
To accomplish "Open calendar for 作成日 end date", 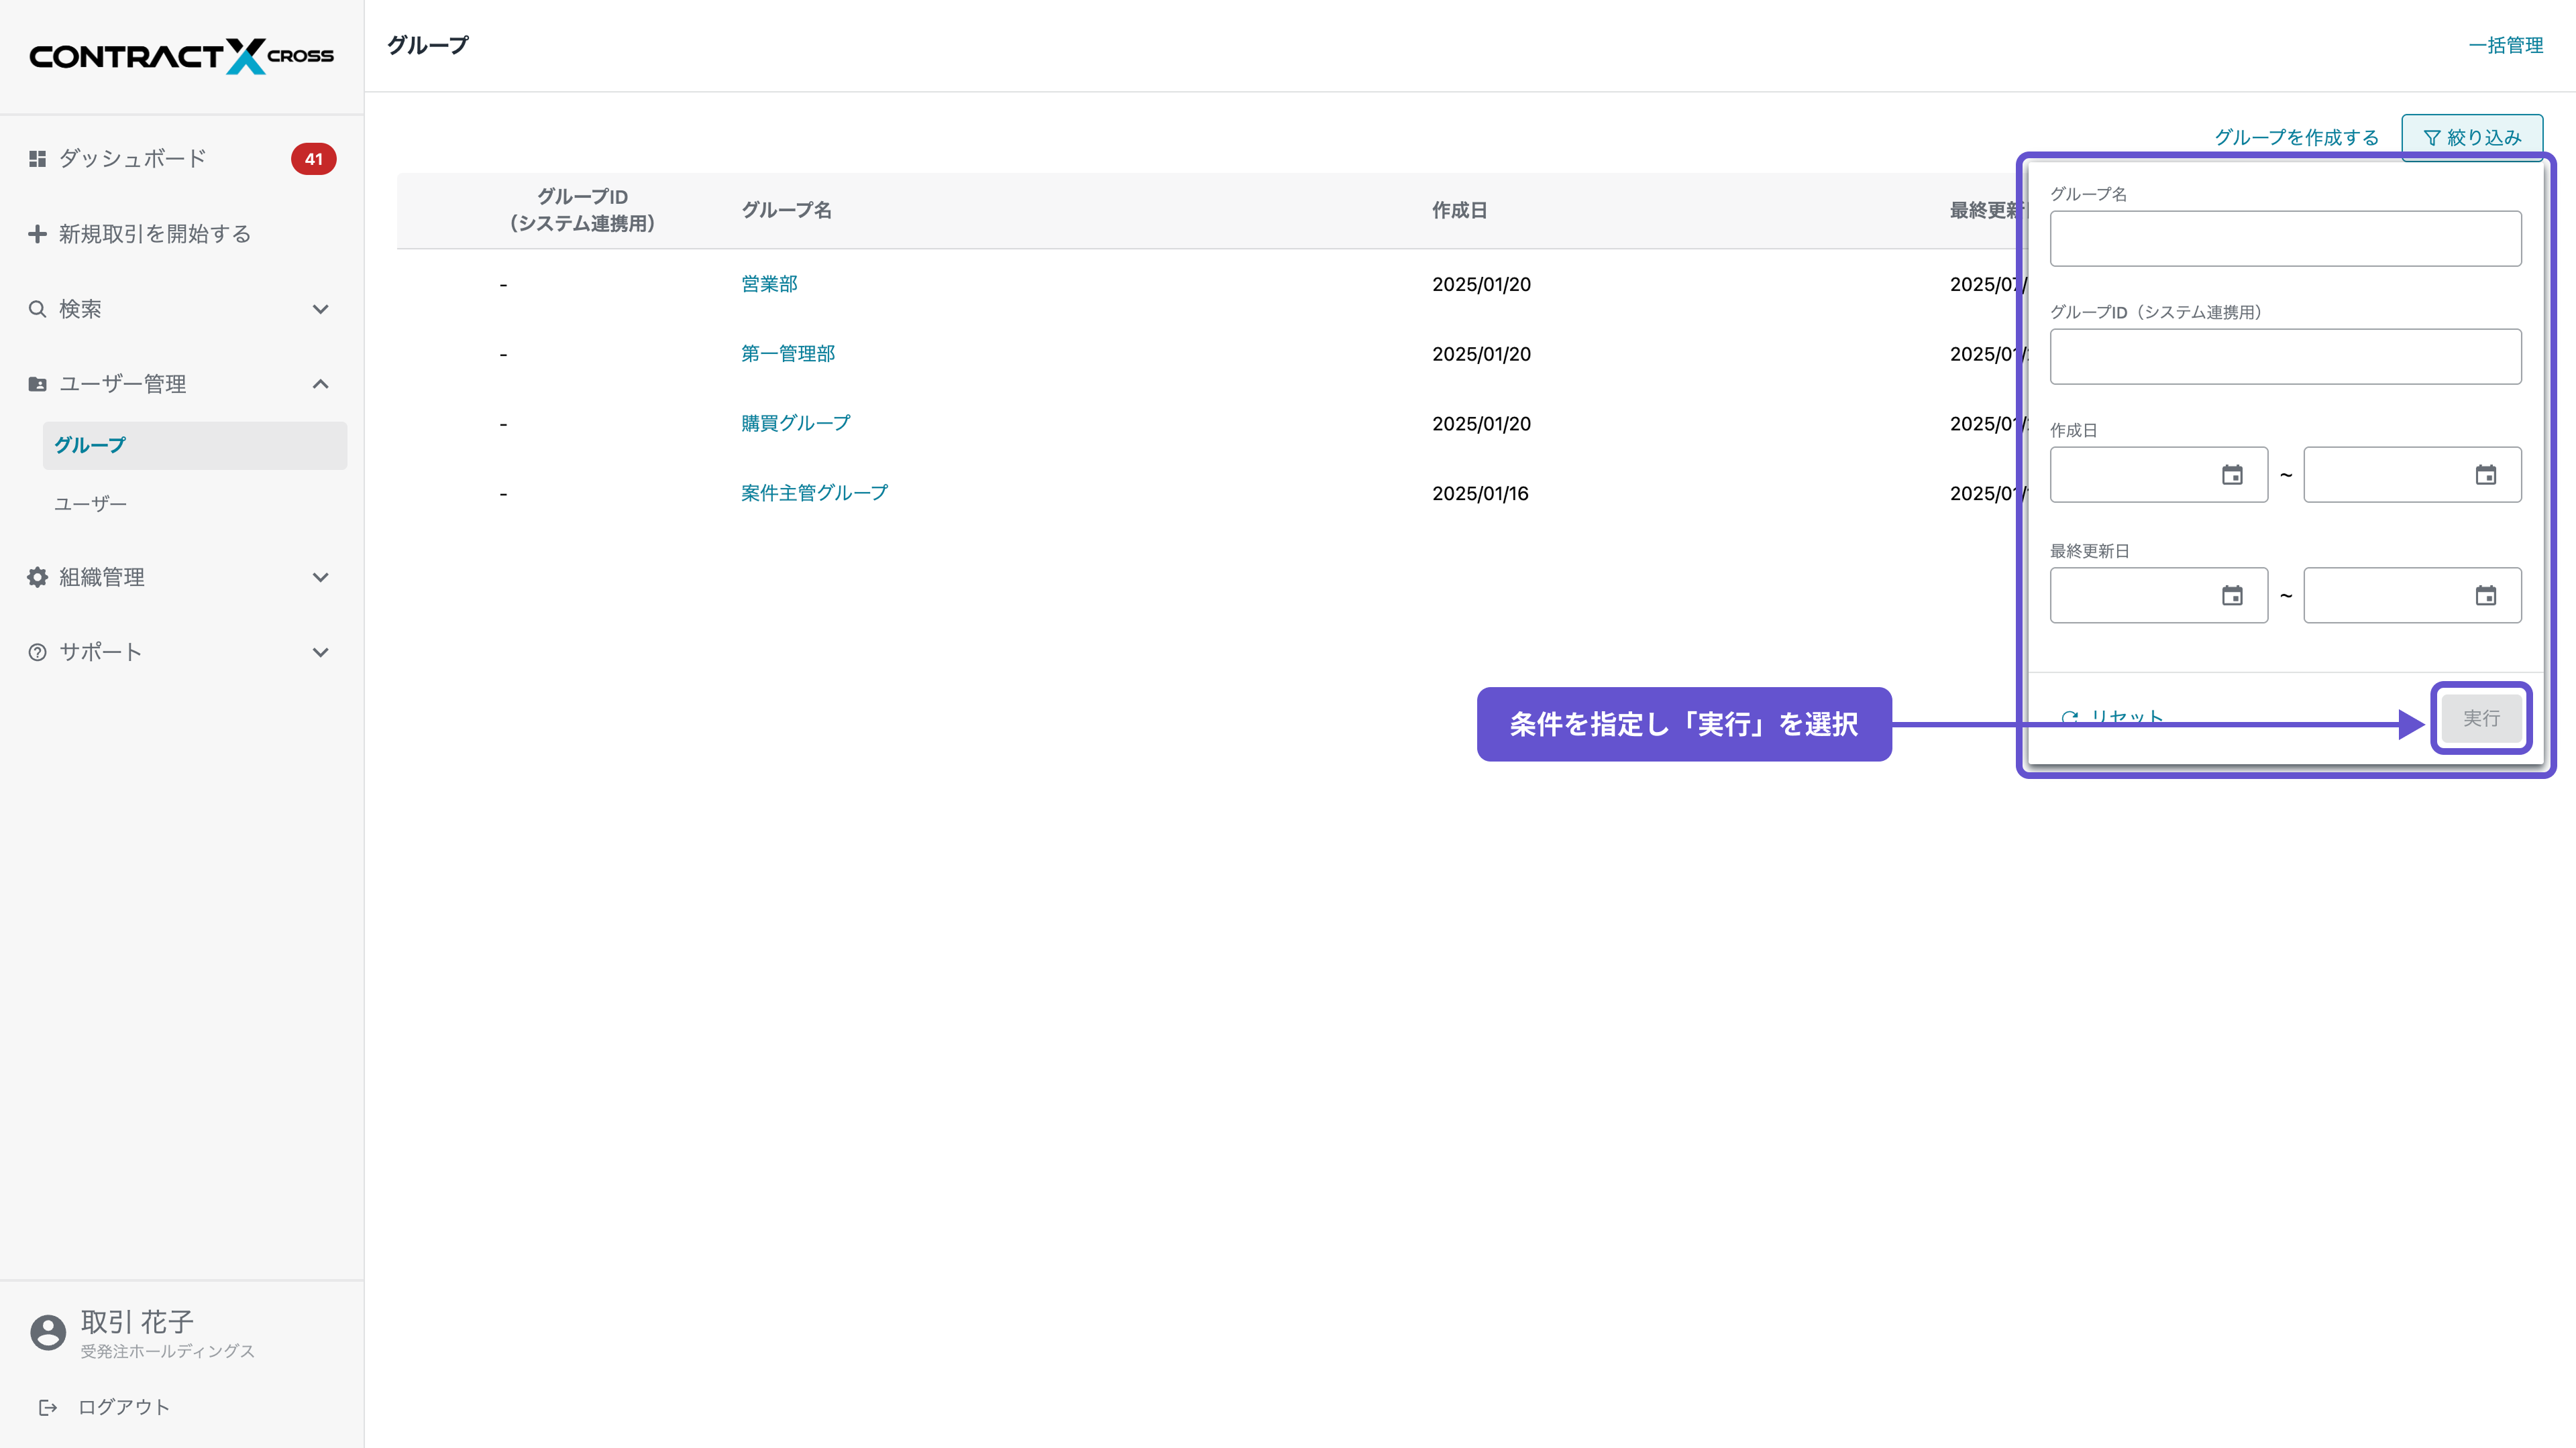I will 2485,475.
